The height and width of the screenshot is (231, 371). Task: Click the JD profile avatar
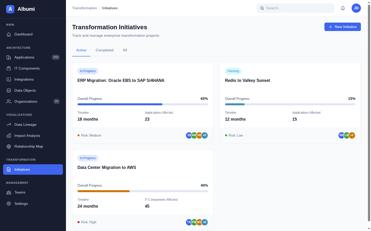pyautogui.click(x=356, y=8)
